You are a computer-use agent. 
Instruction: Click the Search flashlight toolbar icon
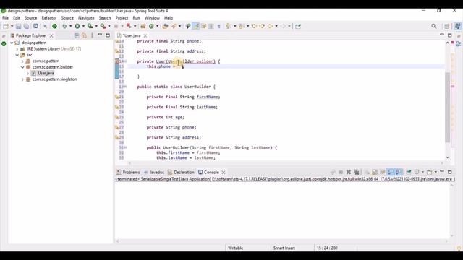click(x=174, y=26)
